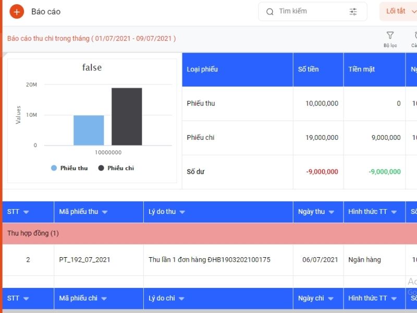
Task: Open the Bộ lọc filter funnel
Action: [390, 39]
